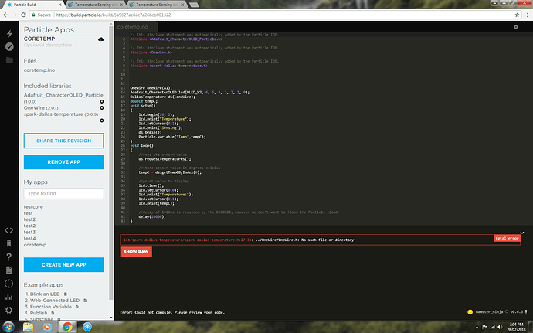
Task: Switch to the Particle Build browser tab
Action: click(x=33, y=5)
